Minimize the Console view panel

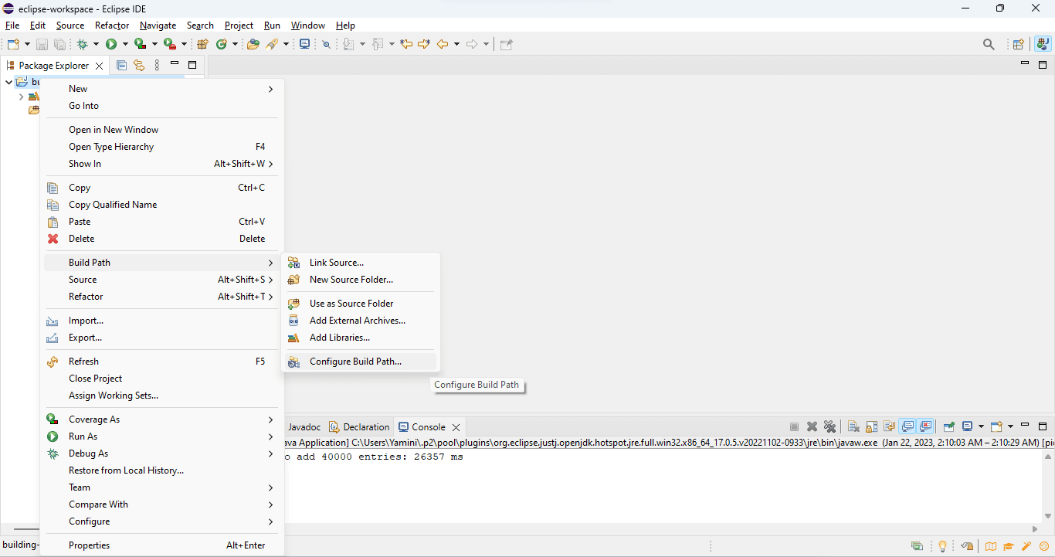[1025, 425]
